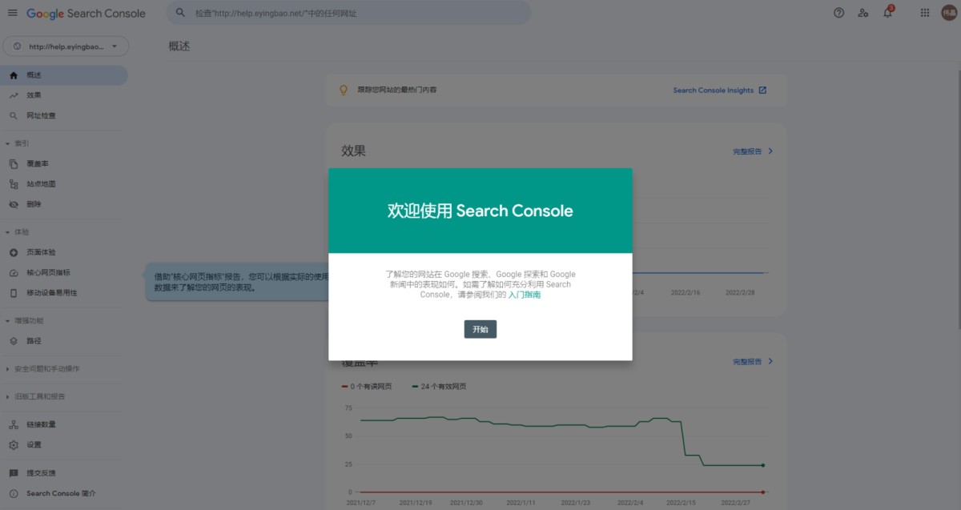Open Search Console Insights link
Viewport: 961px width, 510px height.
tap(713, 90)
